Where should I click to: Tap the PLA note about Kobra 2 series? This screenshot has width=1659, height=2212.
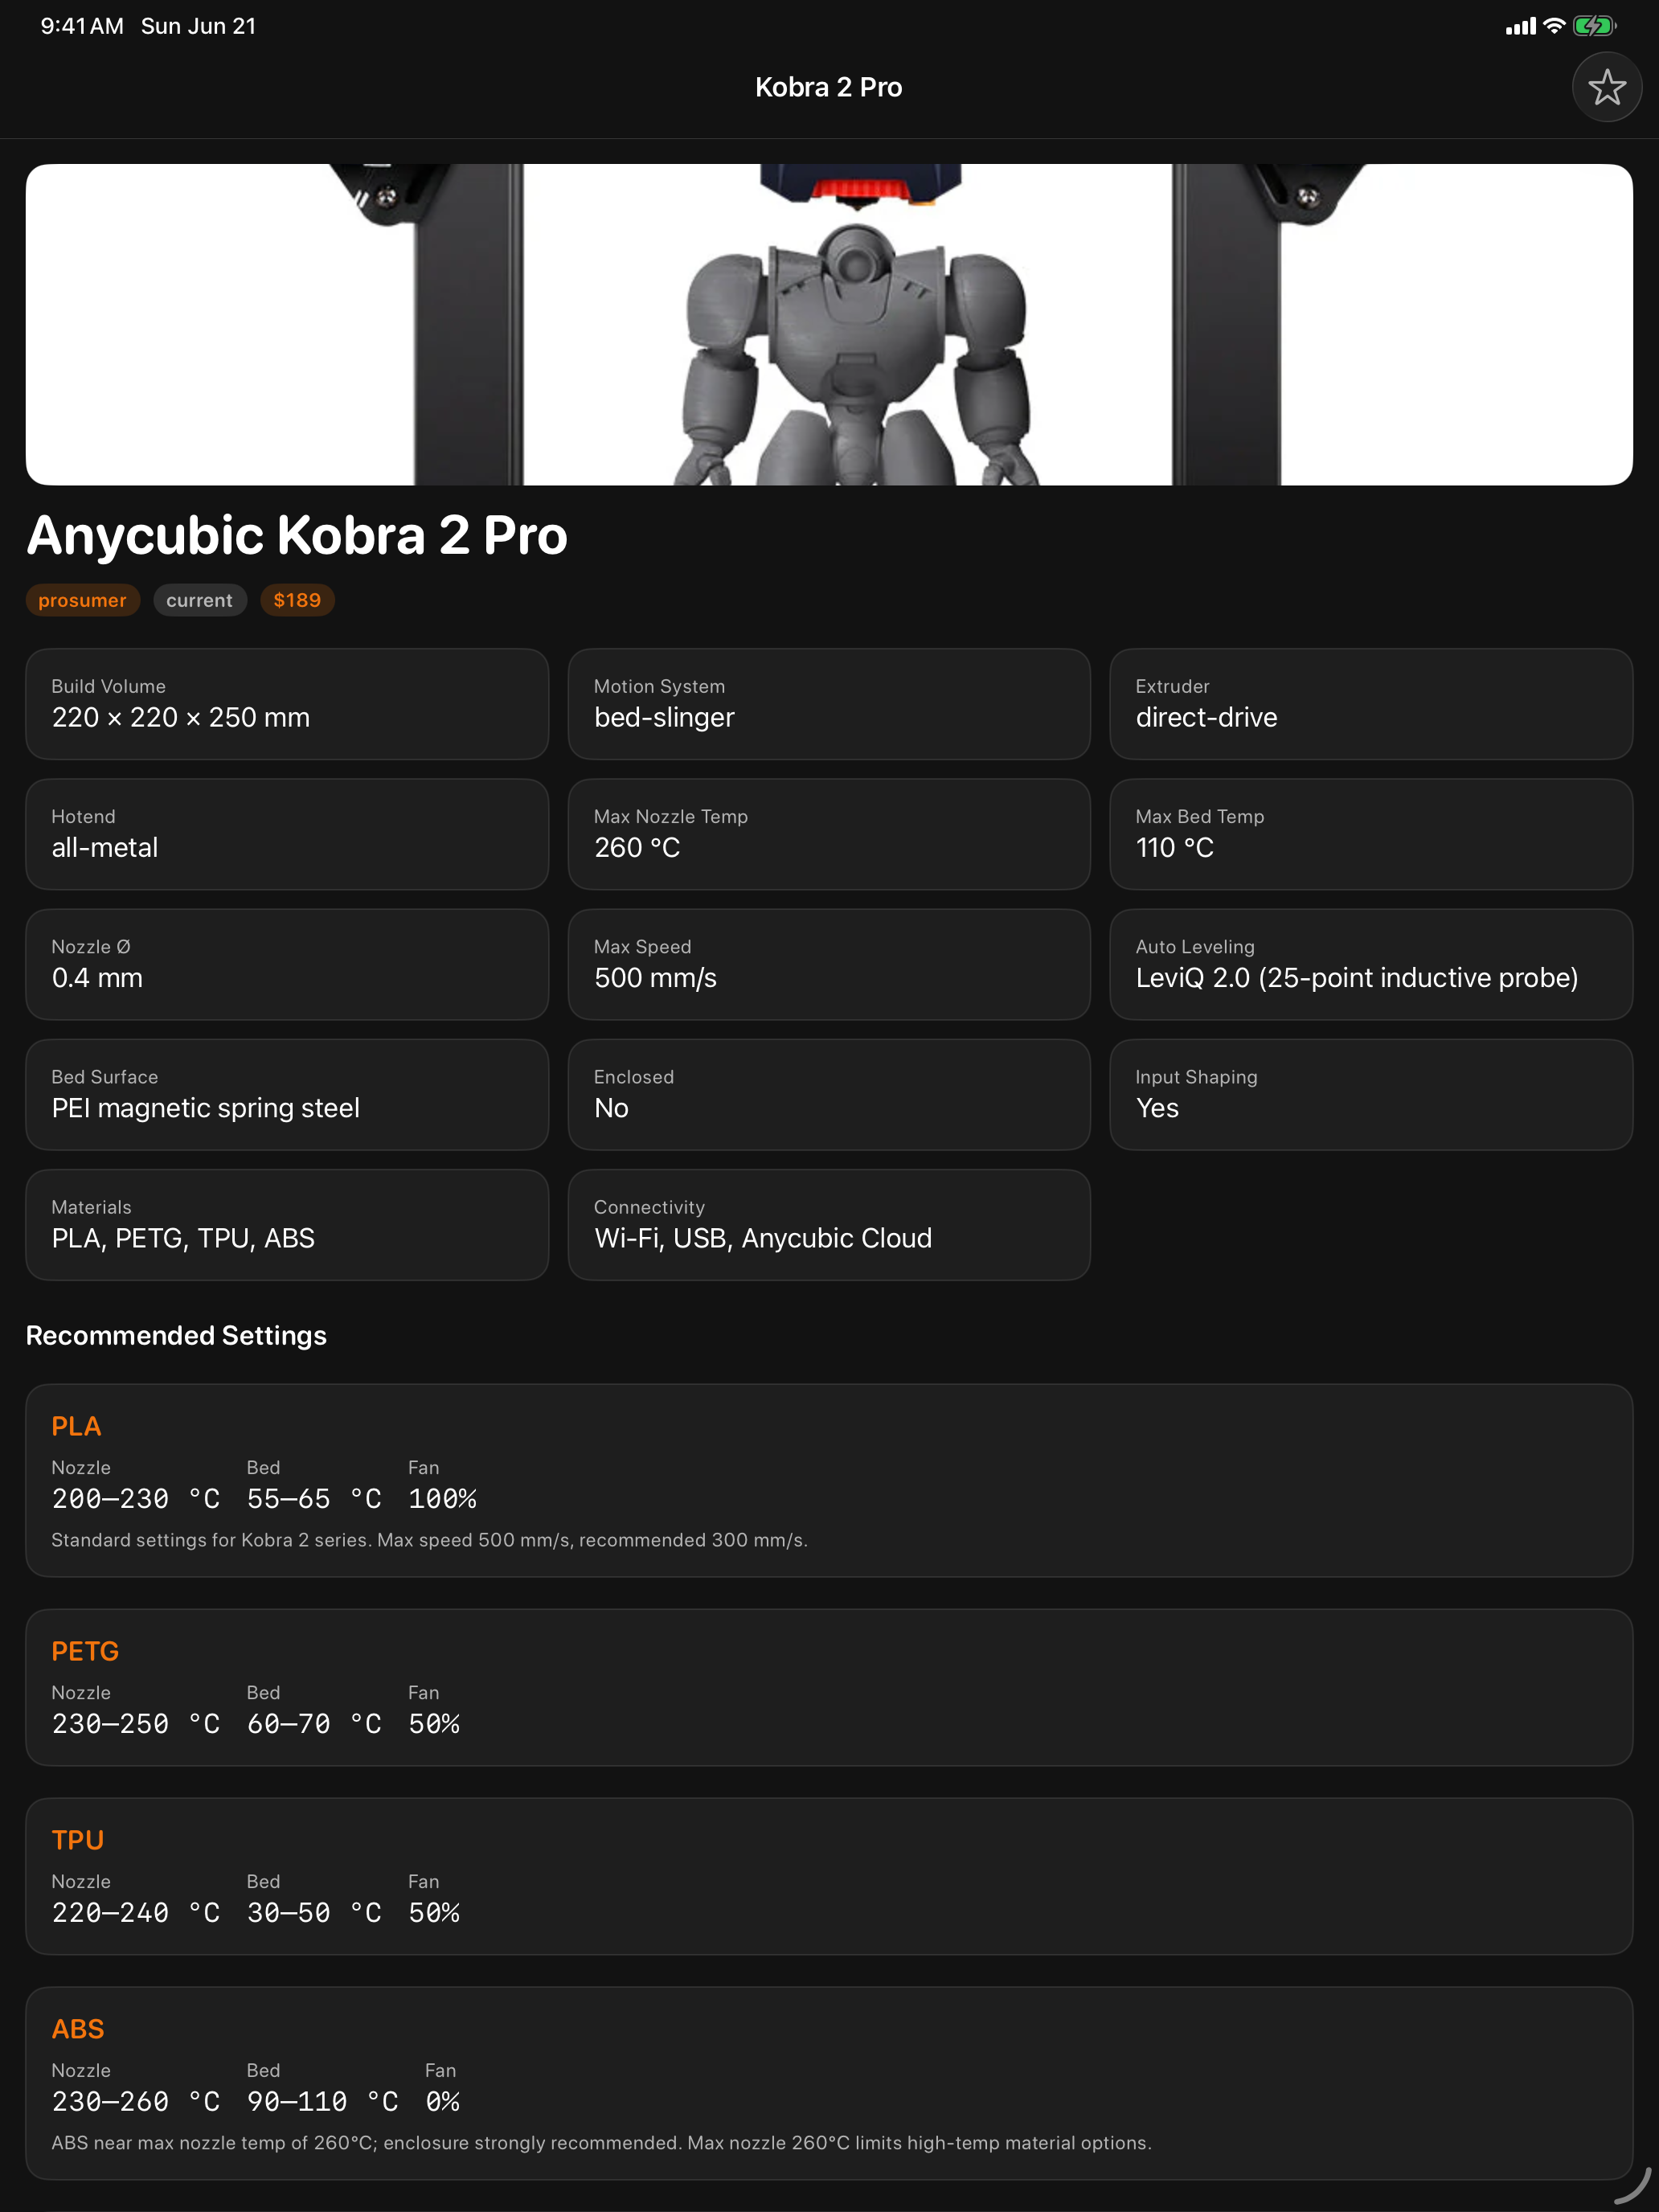click(429, 1540)
